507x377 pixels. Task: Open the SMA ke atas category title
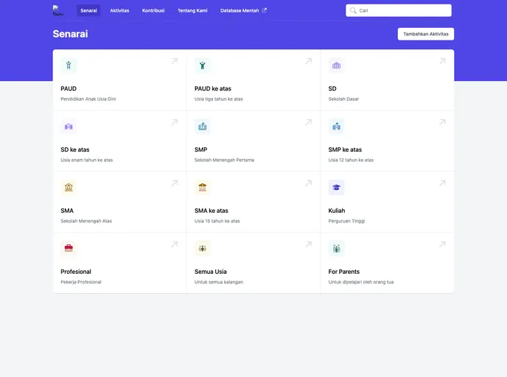point(211,211)
